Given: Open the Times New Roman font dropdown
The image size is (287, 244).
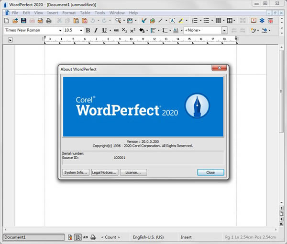Looking at the screenshot, I should pos(60,30).
